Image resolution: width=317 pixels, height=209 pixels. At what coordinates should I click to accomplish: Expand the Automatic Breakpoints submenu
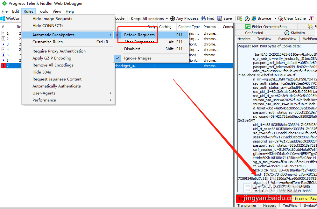(68, 35)
